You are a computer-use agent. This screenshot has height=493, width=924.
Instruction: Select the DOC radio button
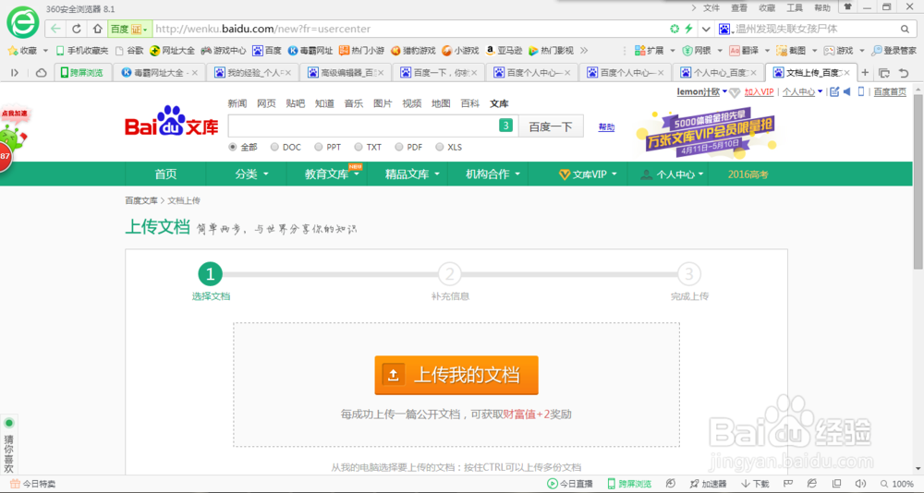pos(274,147)
